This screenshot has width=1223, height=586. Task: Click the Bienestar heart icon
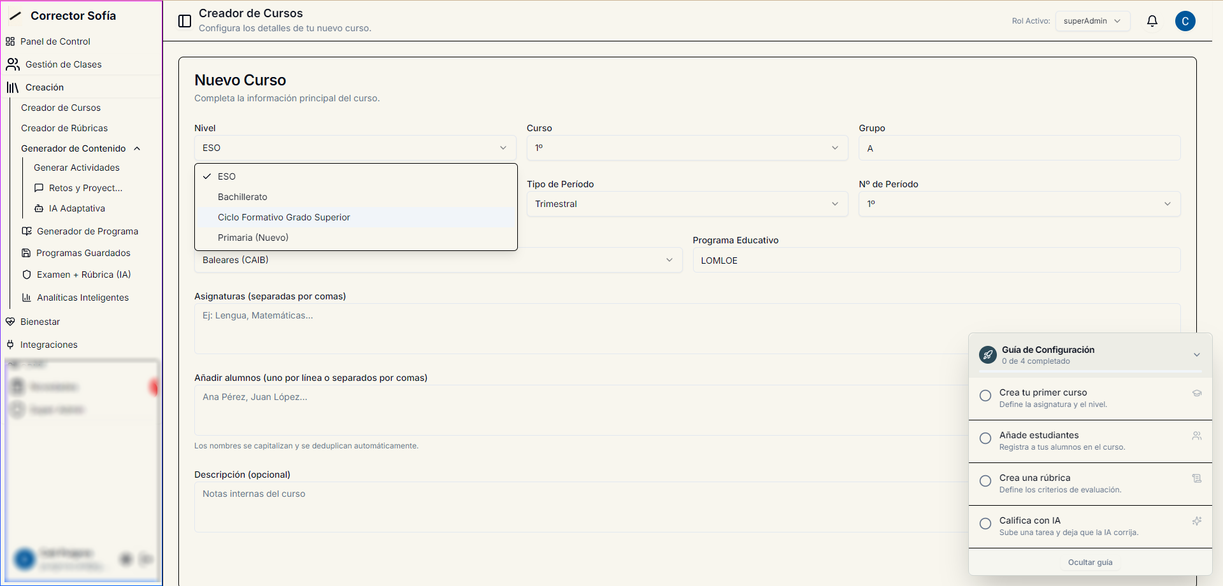(x=10, y=322)
